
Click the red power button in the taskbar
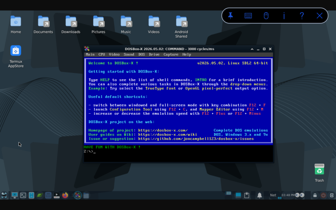[323, 195]
